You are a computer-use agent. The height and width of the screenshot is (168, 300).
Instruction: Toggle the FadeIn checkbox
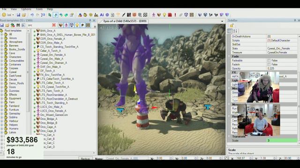click(269, 64)
